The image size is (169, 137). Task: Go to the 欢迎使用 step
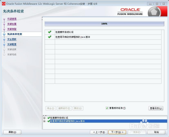(x=12, y=19)
